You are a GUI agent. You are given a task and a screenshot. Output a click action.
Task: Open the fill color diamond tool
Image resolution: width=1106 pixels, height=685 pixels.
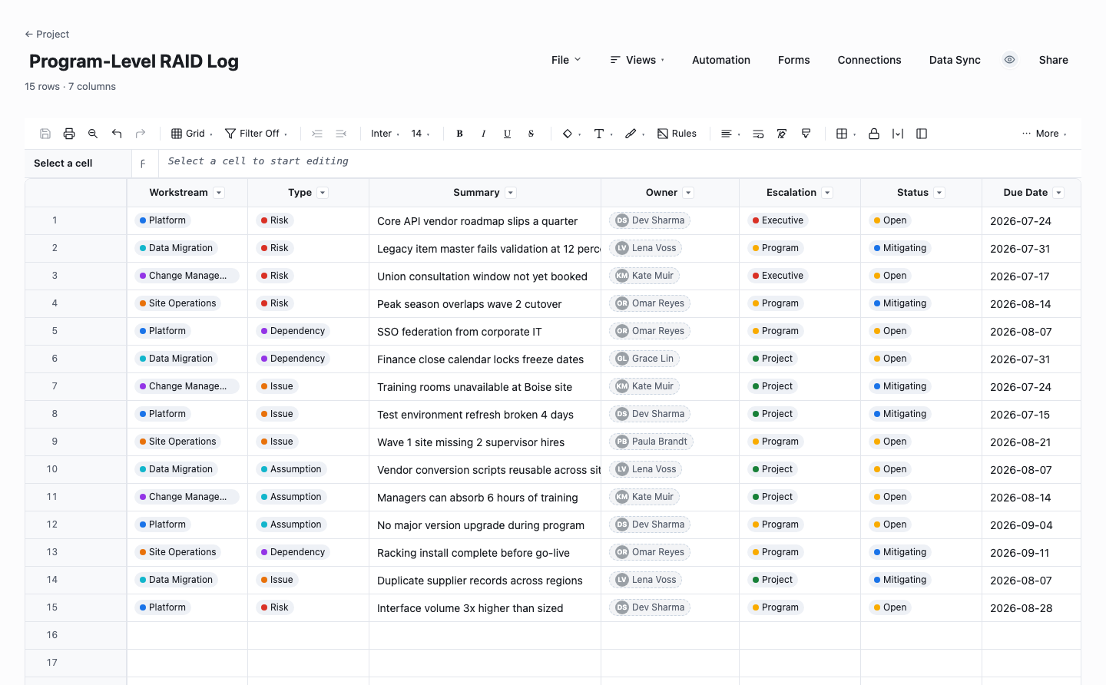[571, 134]
